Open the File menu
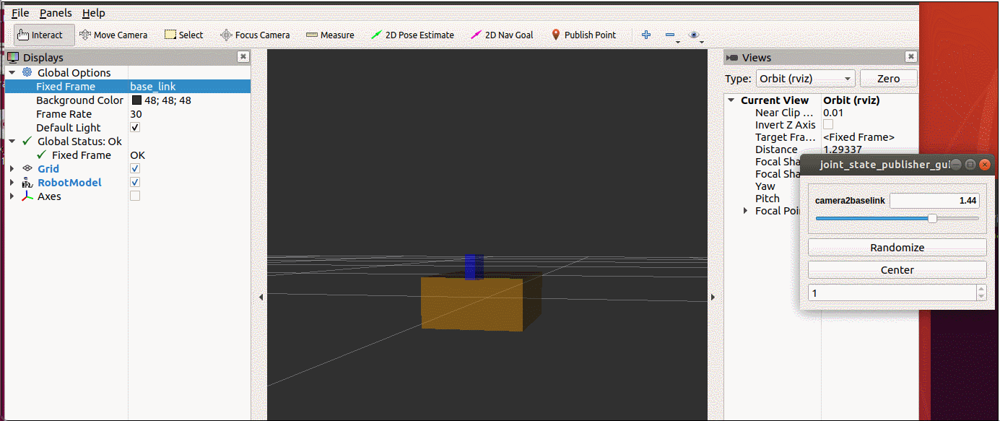Viewport: 1000px width, 421px height. pos(20,13)
